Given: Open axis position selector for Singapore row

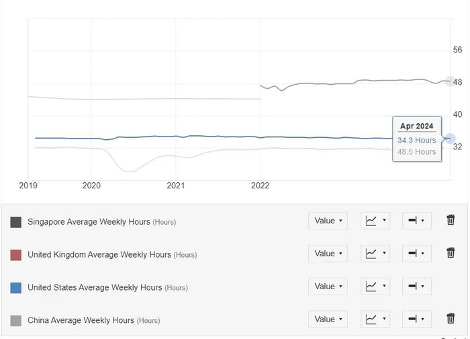Looking at the screenshot, I should [x=416, y=221].
